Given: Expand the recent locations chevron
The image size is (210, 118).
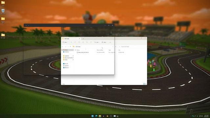Looking at the screenshot, I should coord(68,47).
